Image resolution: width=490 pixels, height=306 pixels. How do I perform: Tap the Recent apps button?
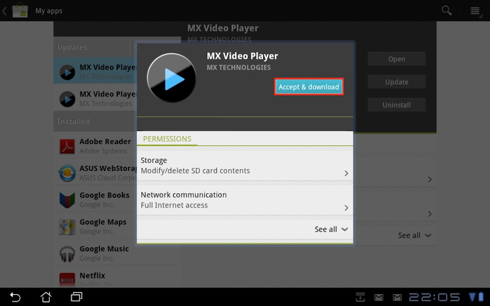tap(77, 297)
